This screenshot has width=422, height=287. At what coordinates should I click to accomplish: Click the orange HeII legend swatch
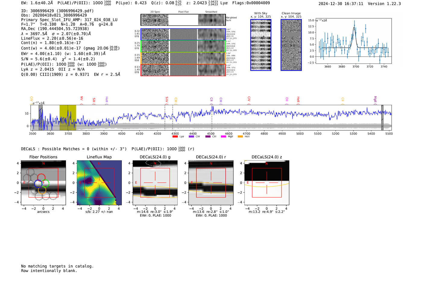coord(240,136)
